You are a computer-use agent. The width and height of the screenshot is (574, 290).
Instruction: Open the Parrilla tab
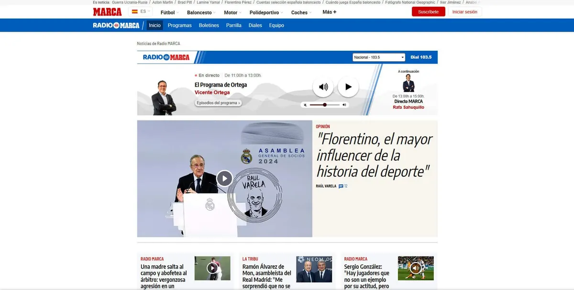click(234, 25)
